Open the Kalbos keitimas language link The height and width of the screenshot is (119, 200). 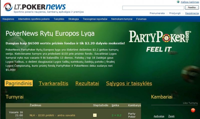coord(190,2)
